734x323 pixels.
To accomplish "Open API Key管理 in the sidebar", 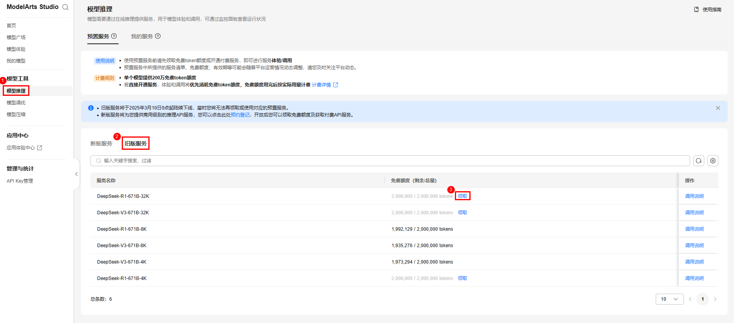I will pos(20,181).
